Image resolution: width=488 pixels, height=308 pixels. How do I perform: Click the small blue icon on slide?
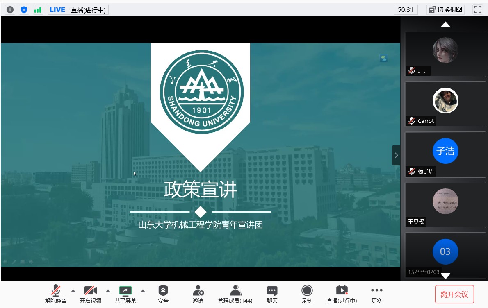383,58
